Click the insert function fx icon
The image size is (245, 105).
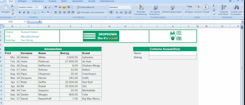40,22
